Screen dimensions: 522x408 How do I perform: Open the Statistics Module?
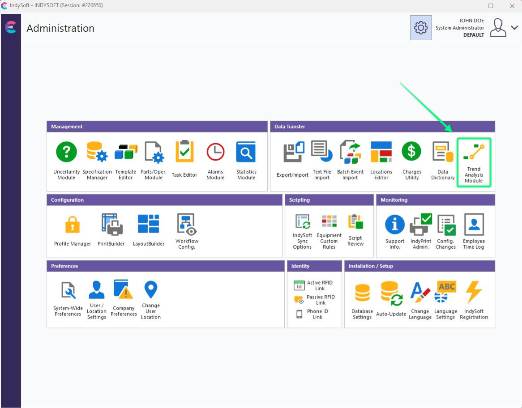click(246, 153)
